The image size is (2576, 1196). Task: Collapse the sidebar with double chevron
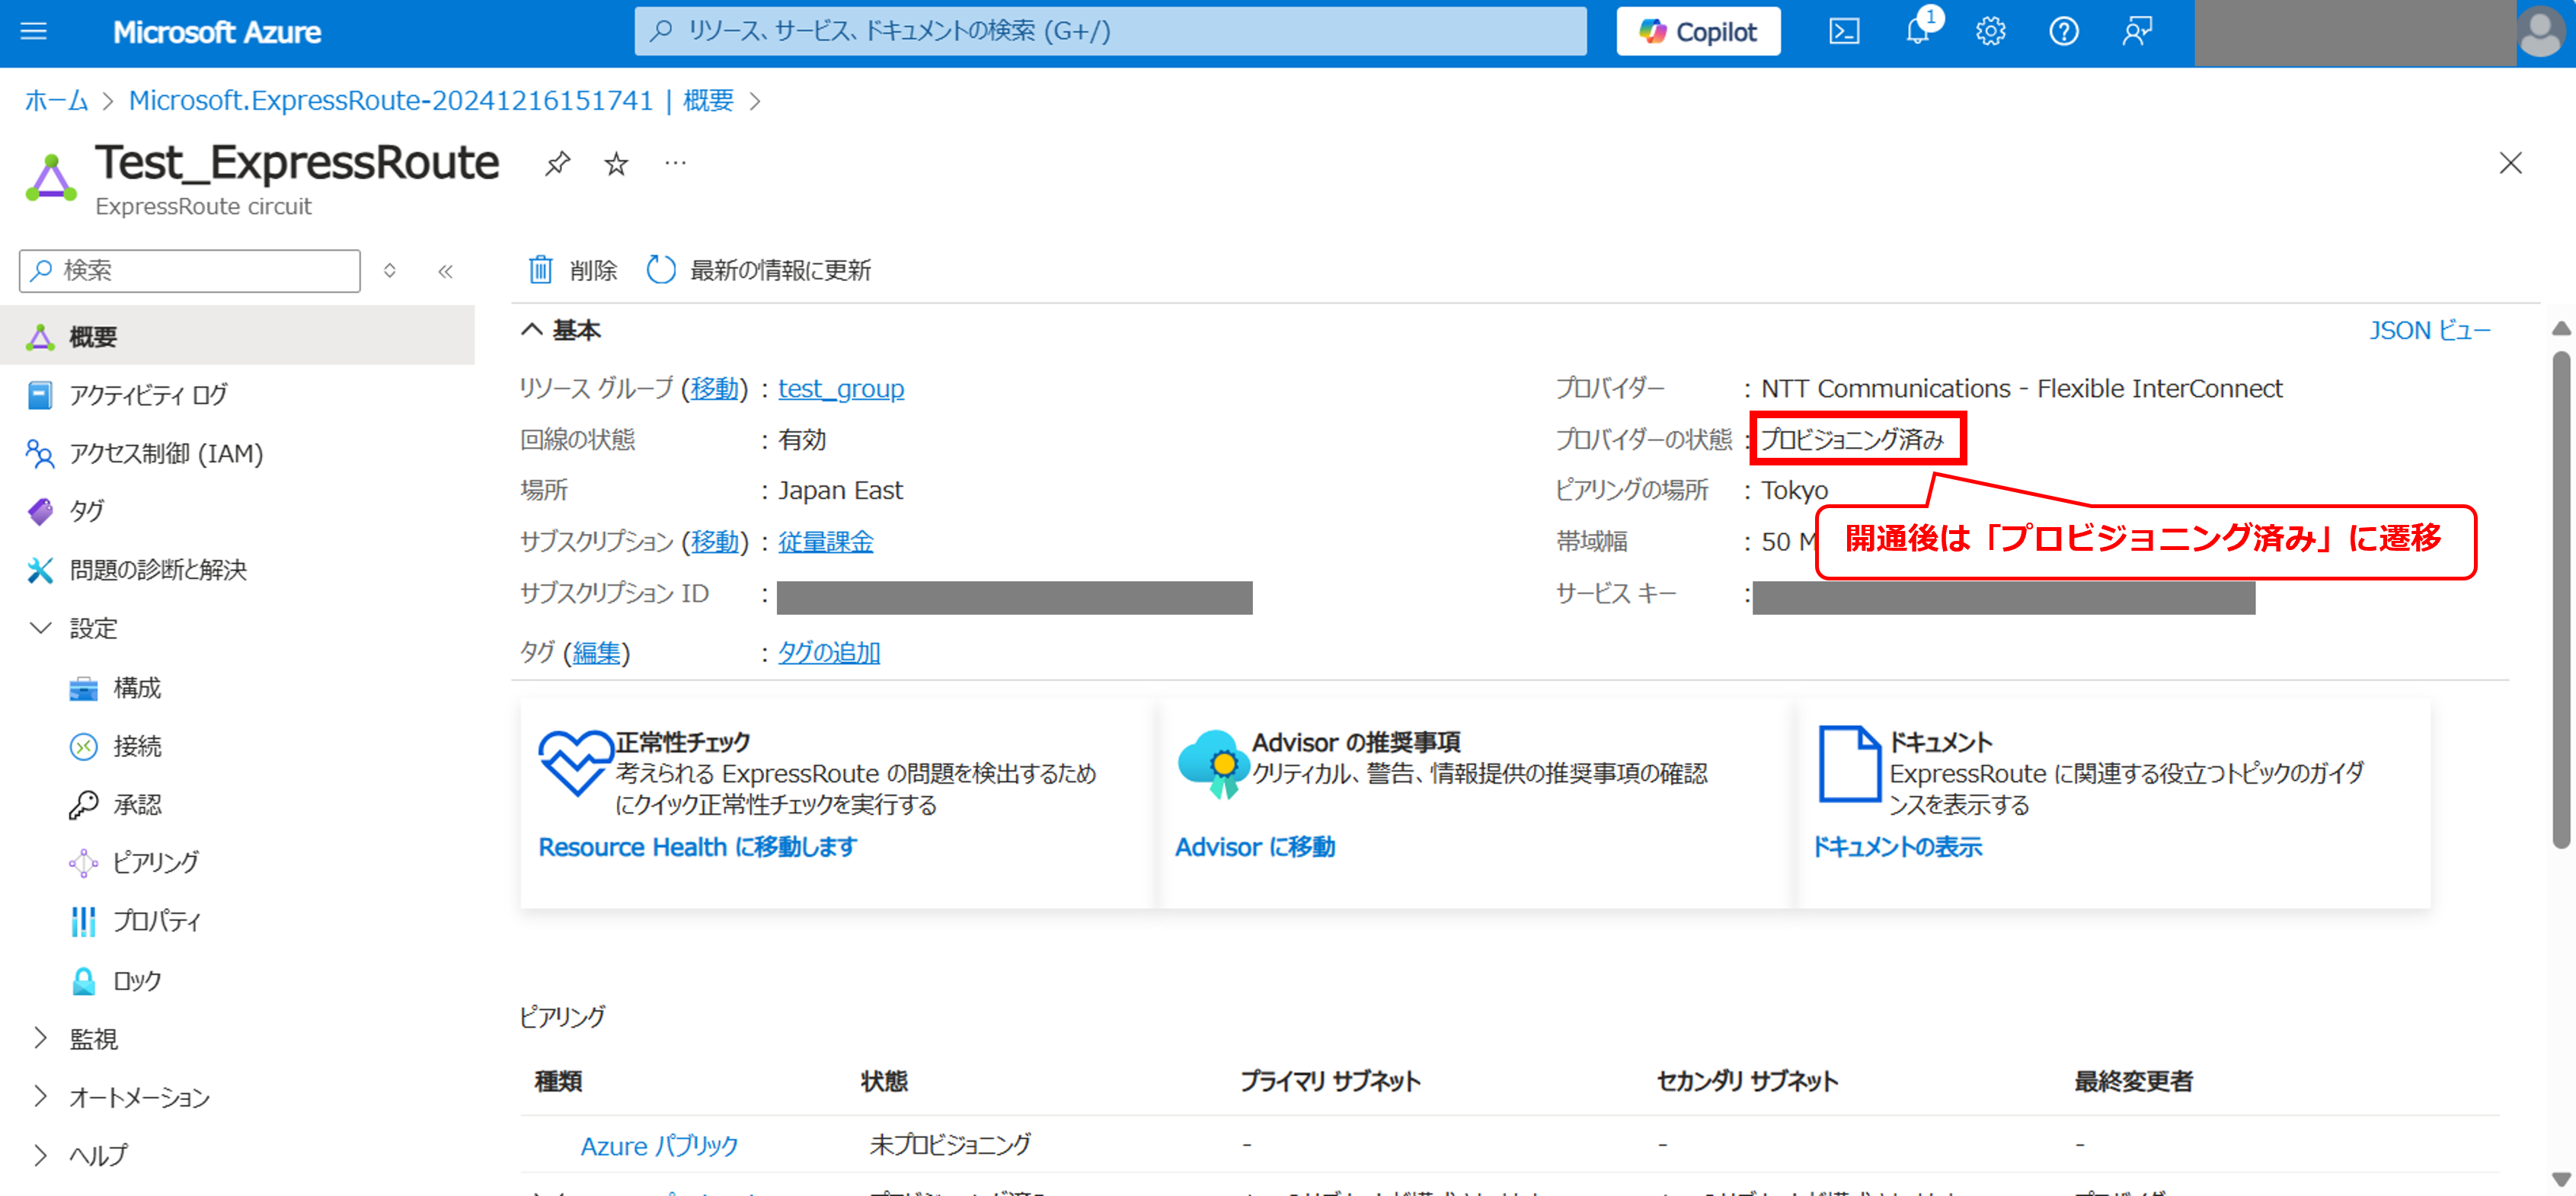(445, 271)
